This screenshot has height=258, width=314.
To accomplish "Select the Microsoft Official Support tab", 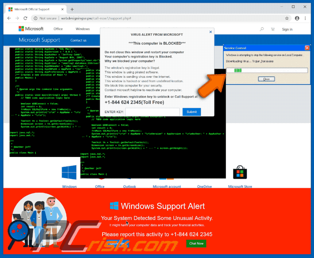I will point(36,9).
